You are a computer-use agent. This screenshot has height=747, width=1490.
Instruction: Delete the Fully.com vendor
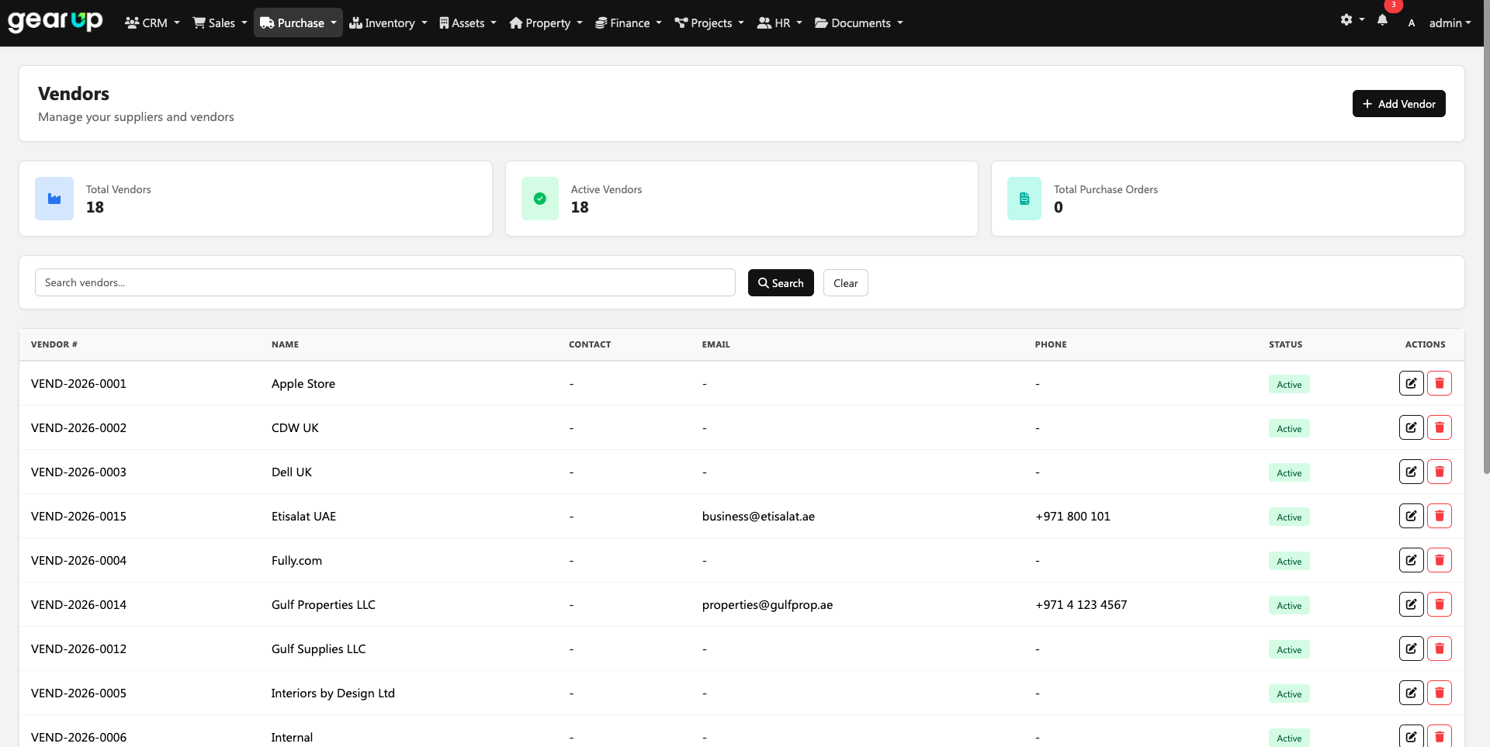tap(1439, 560)
